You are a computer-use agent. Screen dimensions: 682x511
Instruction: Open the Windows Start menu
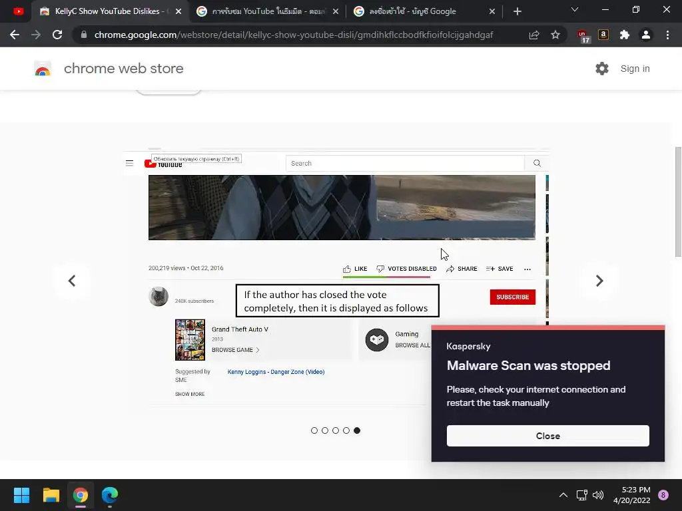point(21,495)
